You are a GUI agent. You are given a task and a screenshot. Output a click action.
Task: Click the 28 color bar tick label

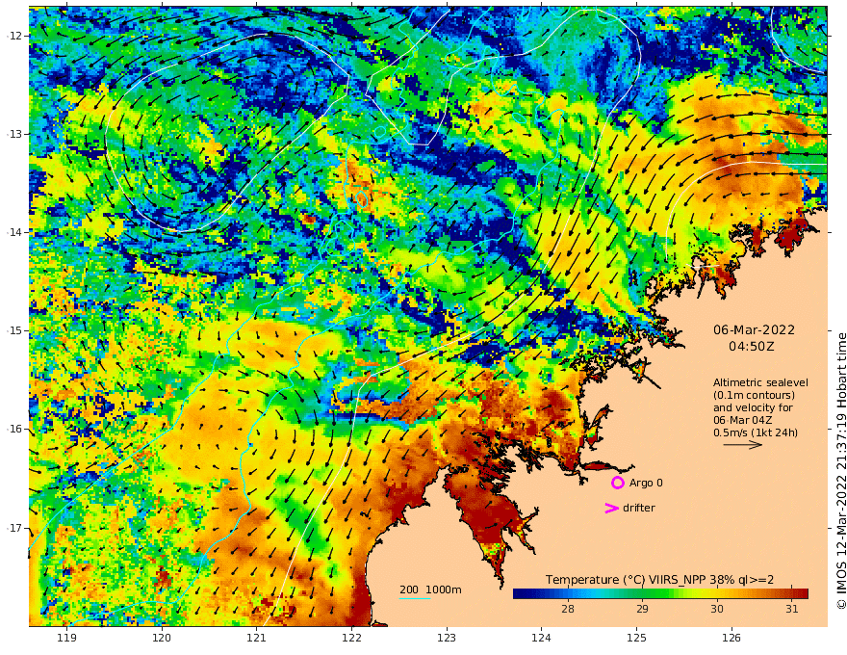click(567, 609)
